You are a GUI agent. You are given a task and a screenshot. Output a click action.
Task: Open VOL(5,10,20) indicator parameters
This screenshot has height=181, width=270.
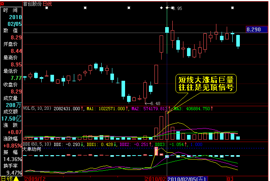tap(37, 108)
